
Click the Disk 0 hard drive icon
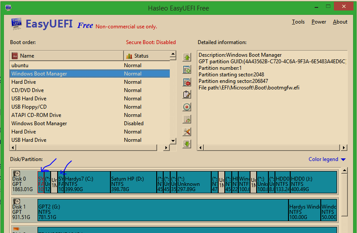(17, 173)
